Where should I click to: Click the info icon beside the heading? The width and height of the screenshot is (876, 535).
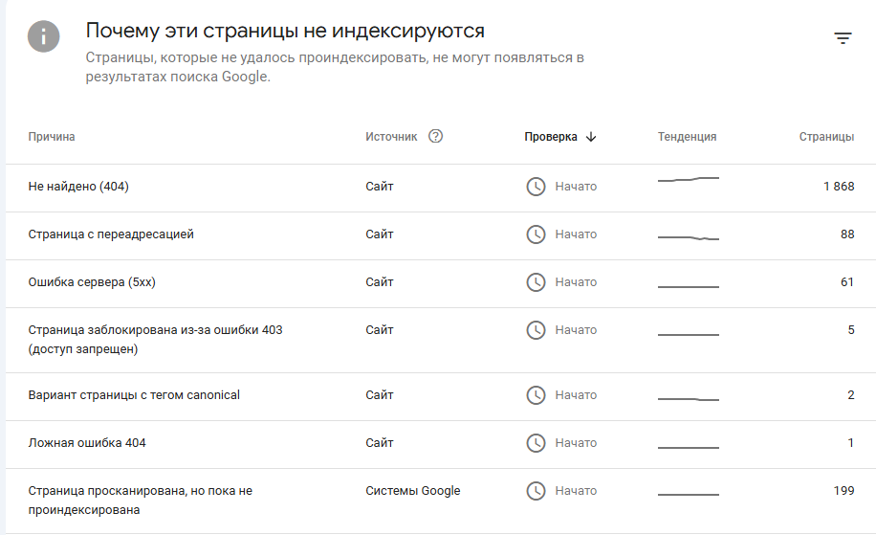tap(44, 37)
